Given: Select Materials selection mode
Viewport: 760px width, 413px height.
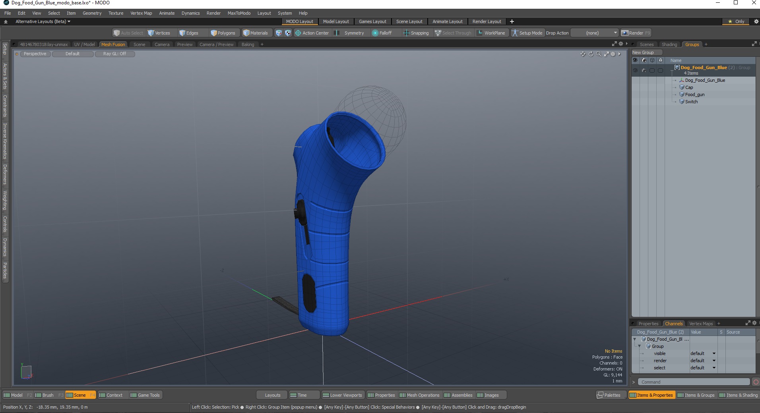Looking at the screenshot, I should (x=256, y=33).
